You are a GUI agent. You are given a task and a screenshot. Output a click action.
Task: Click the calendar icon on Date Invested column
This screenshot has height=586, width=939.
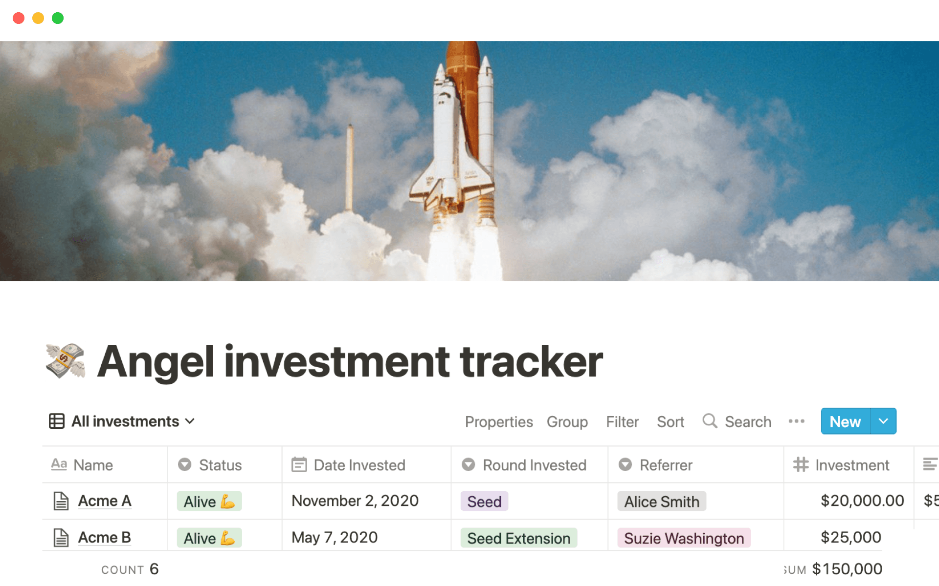coord(299,465)
